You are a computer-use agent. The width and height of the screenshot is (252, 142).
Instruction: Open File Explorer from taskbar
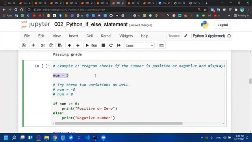[x=46, y=138]
